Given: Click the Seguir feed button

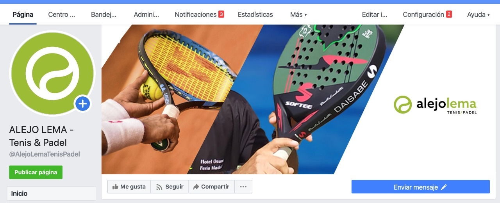Looking at the screenshot, I should click(x=170, y=187).
